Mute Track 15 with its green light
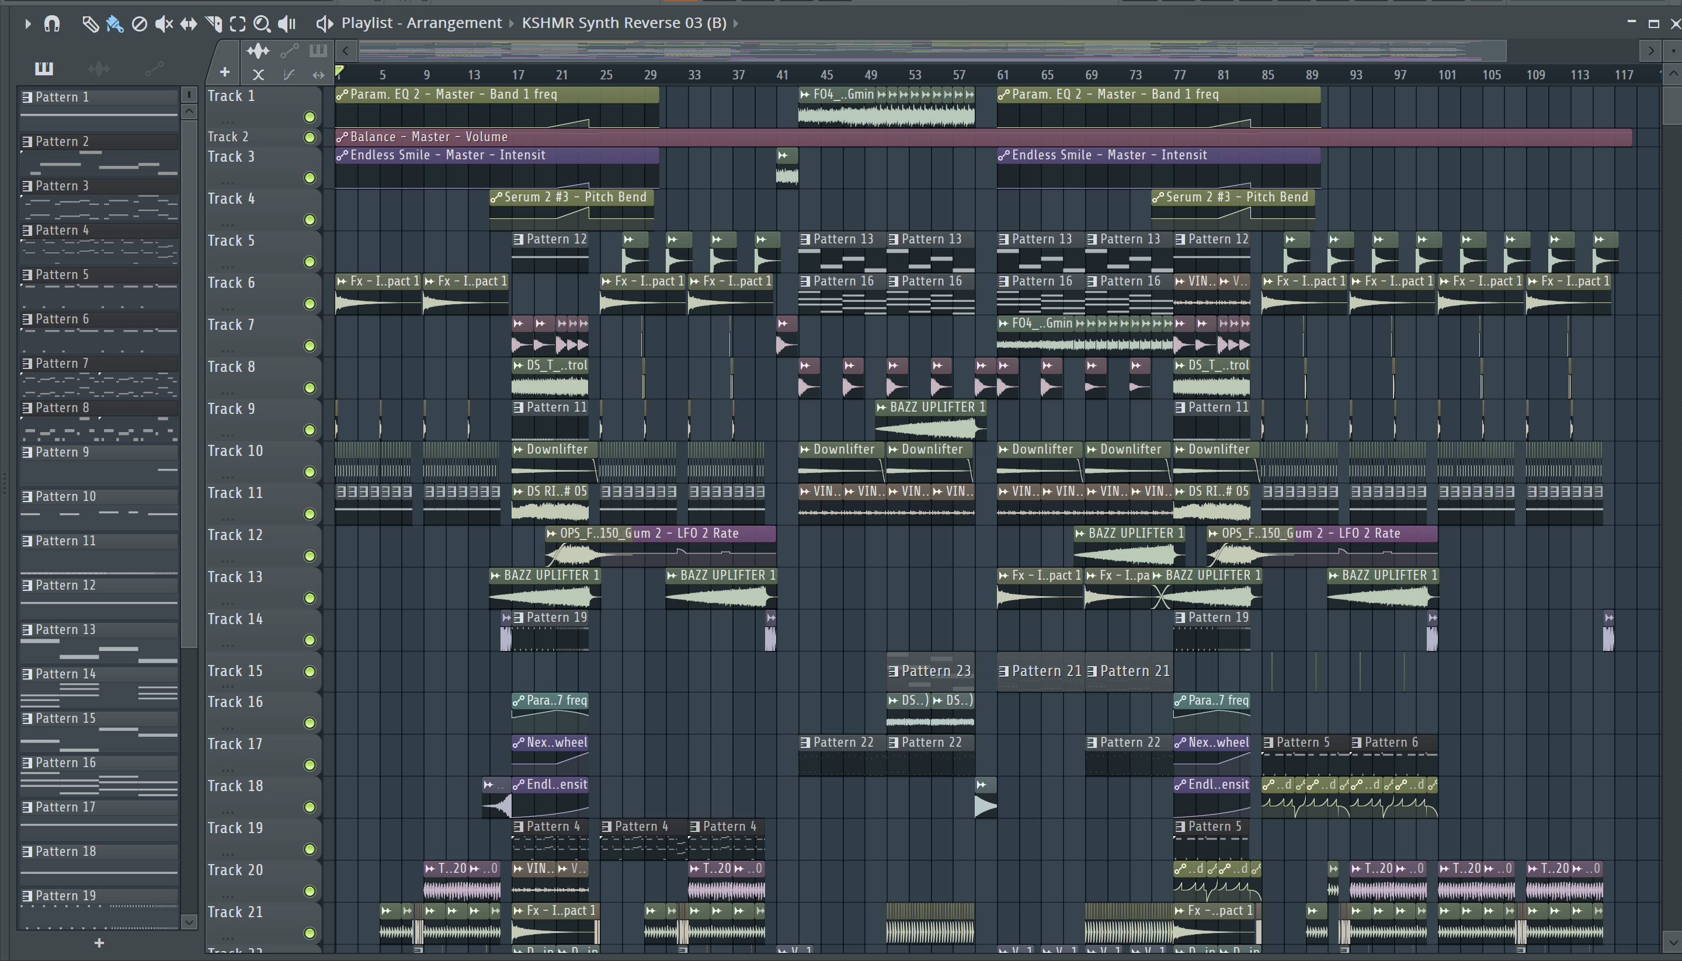This screenshot has width=1682, height=961. tap(310, 671)
